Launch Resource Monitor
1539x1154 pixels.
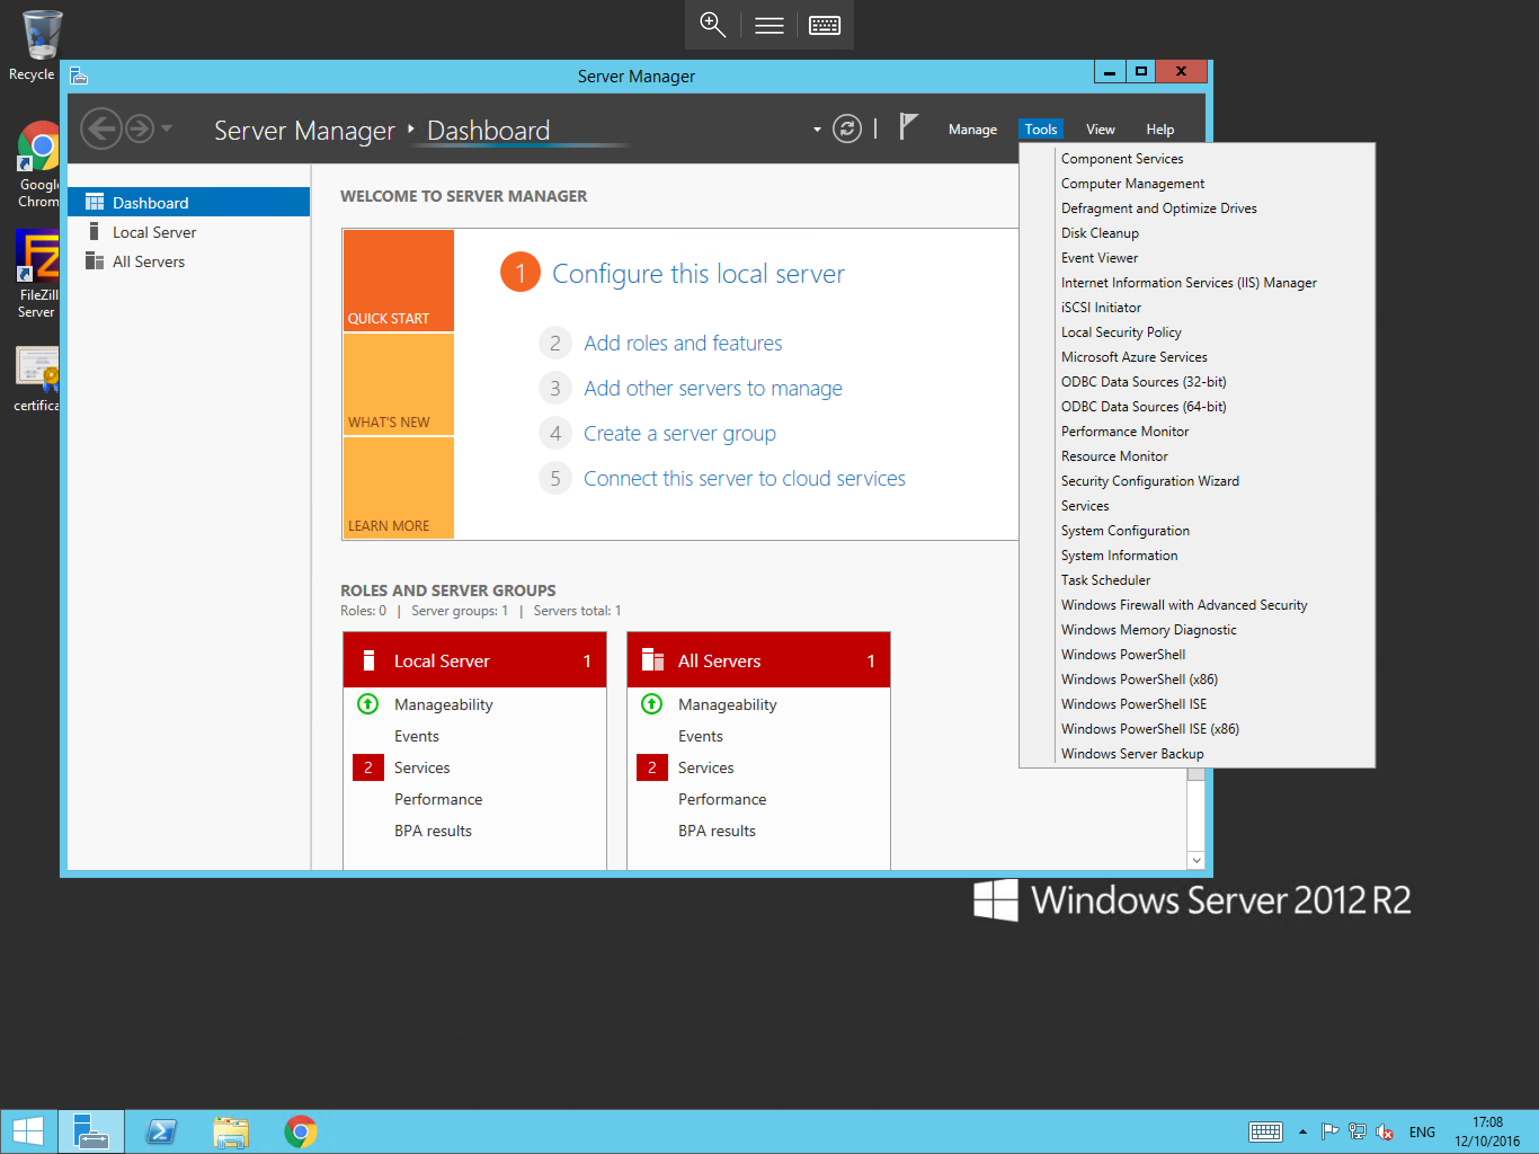coord(1196,456)
